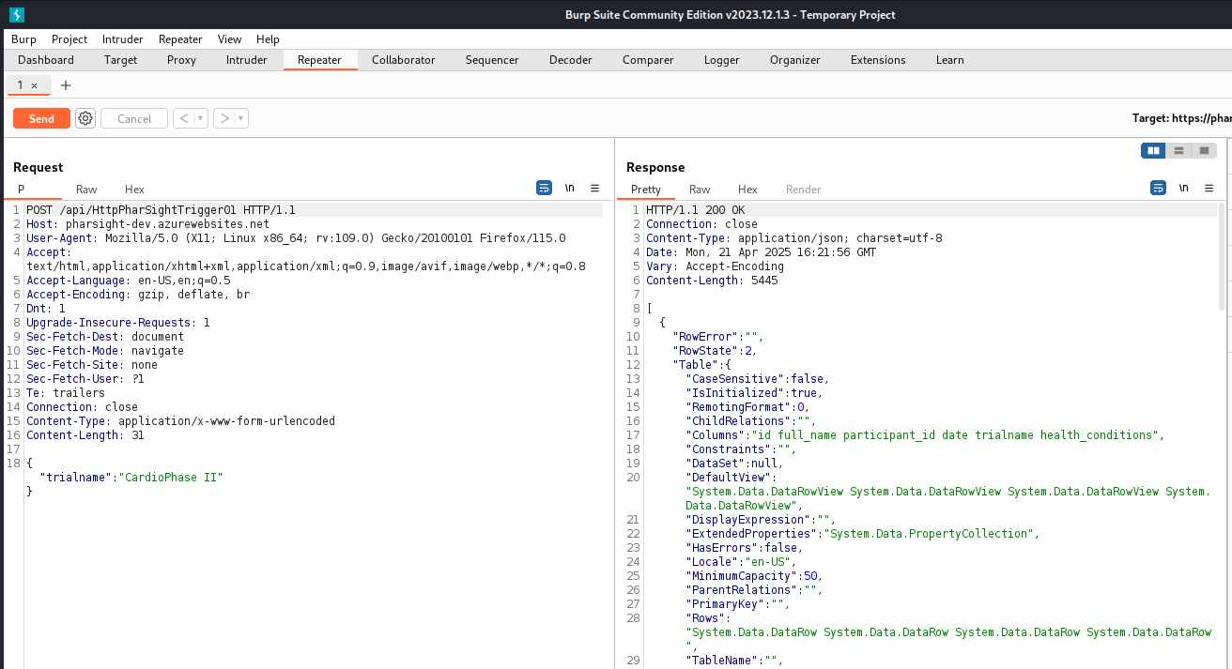This screenshot has height=669, width=1232.
Task: Toggle non-printable characters in Response editor
Action: pyautogui.click(x=1183, y=188)
